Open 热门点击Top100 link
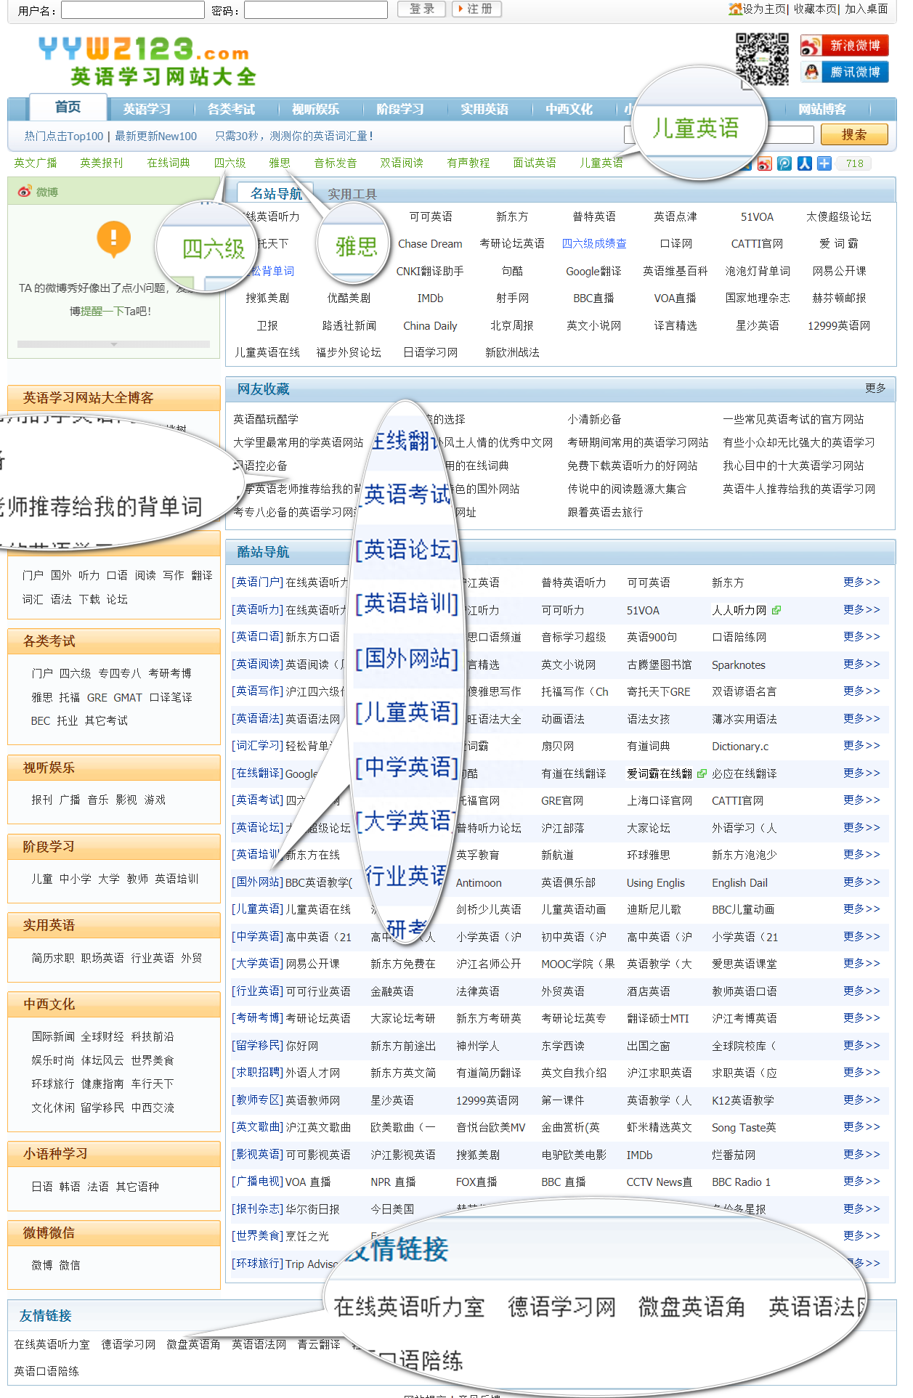This screenshot has height=1398, width=913. click(x=64, y=136)
